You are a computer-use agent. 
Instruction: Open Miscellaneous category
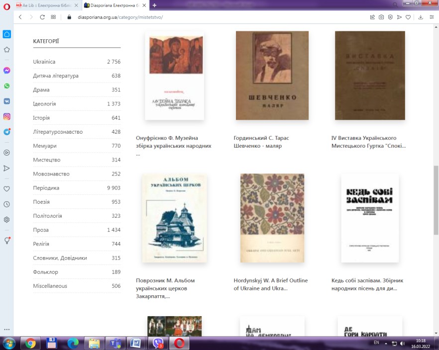point(77,286)
